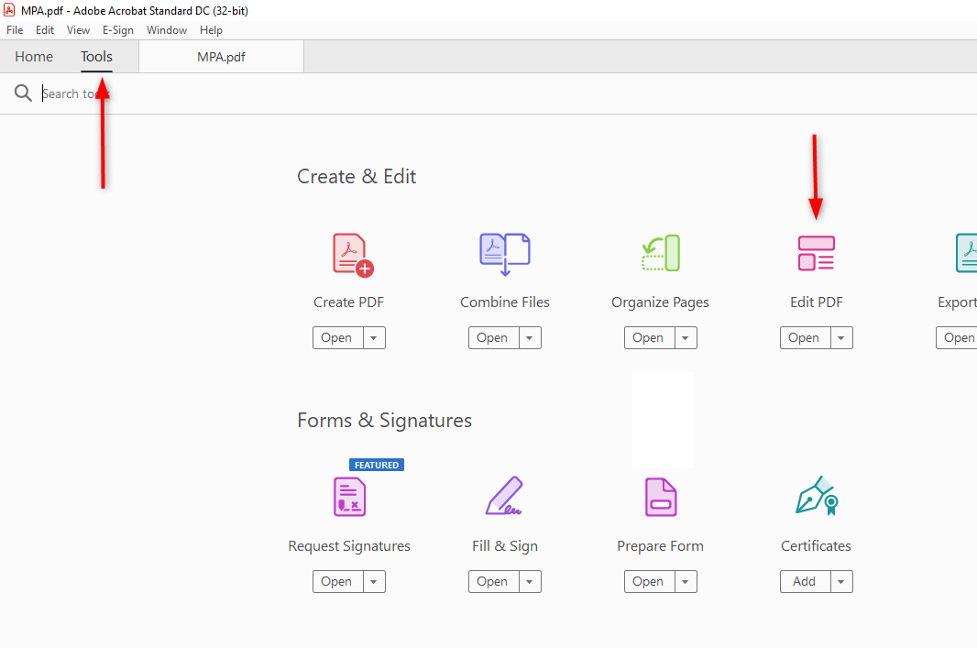Viewport: 977px width, 648px height.
Task: Select the Combine Files icon
Action: coord(505,254)
